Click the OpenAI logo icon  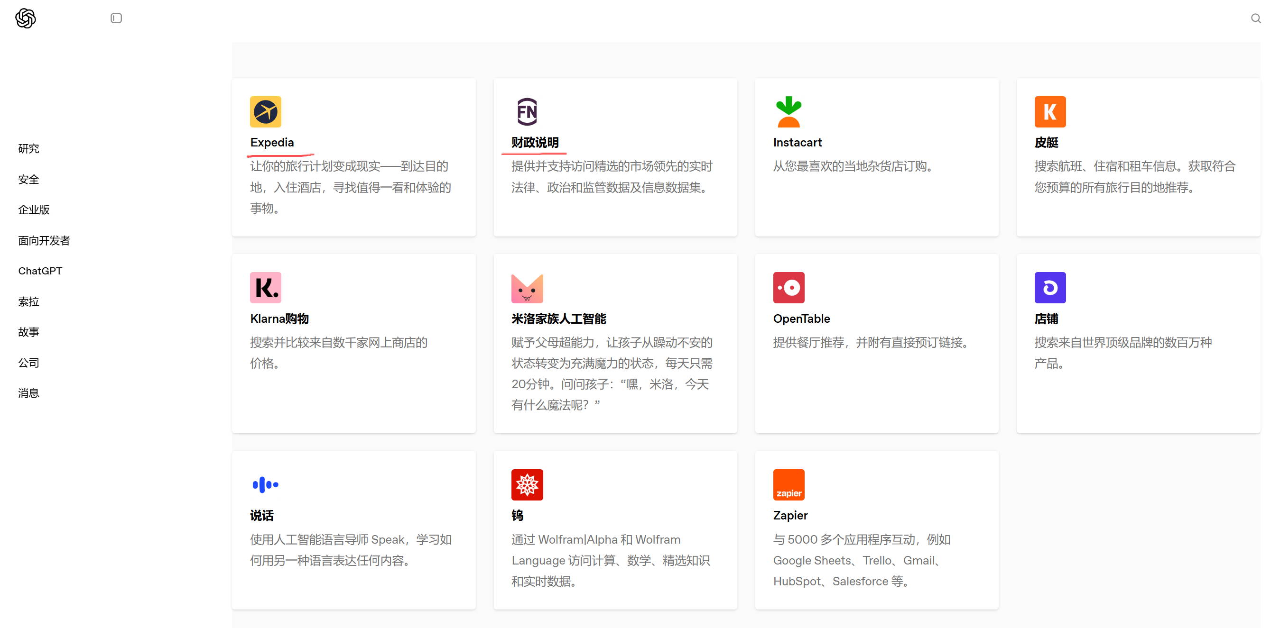[x=26, y=19]
